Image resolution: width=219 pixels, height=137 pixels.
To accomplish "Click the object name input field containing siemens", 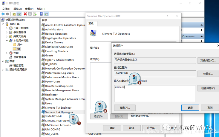I will pos(155,93).
